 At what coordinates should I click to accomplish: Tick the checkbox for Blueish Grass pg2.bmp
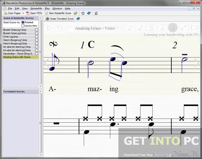37,33
